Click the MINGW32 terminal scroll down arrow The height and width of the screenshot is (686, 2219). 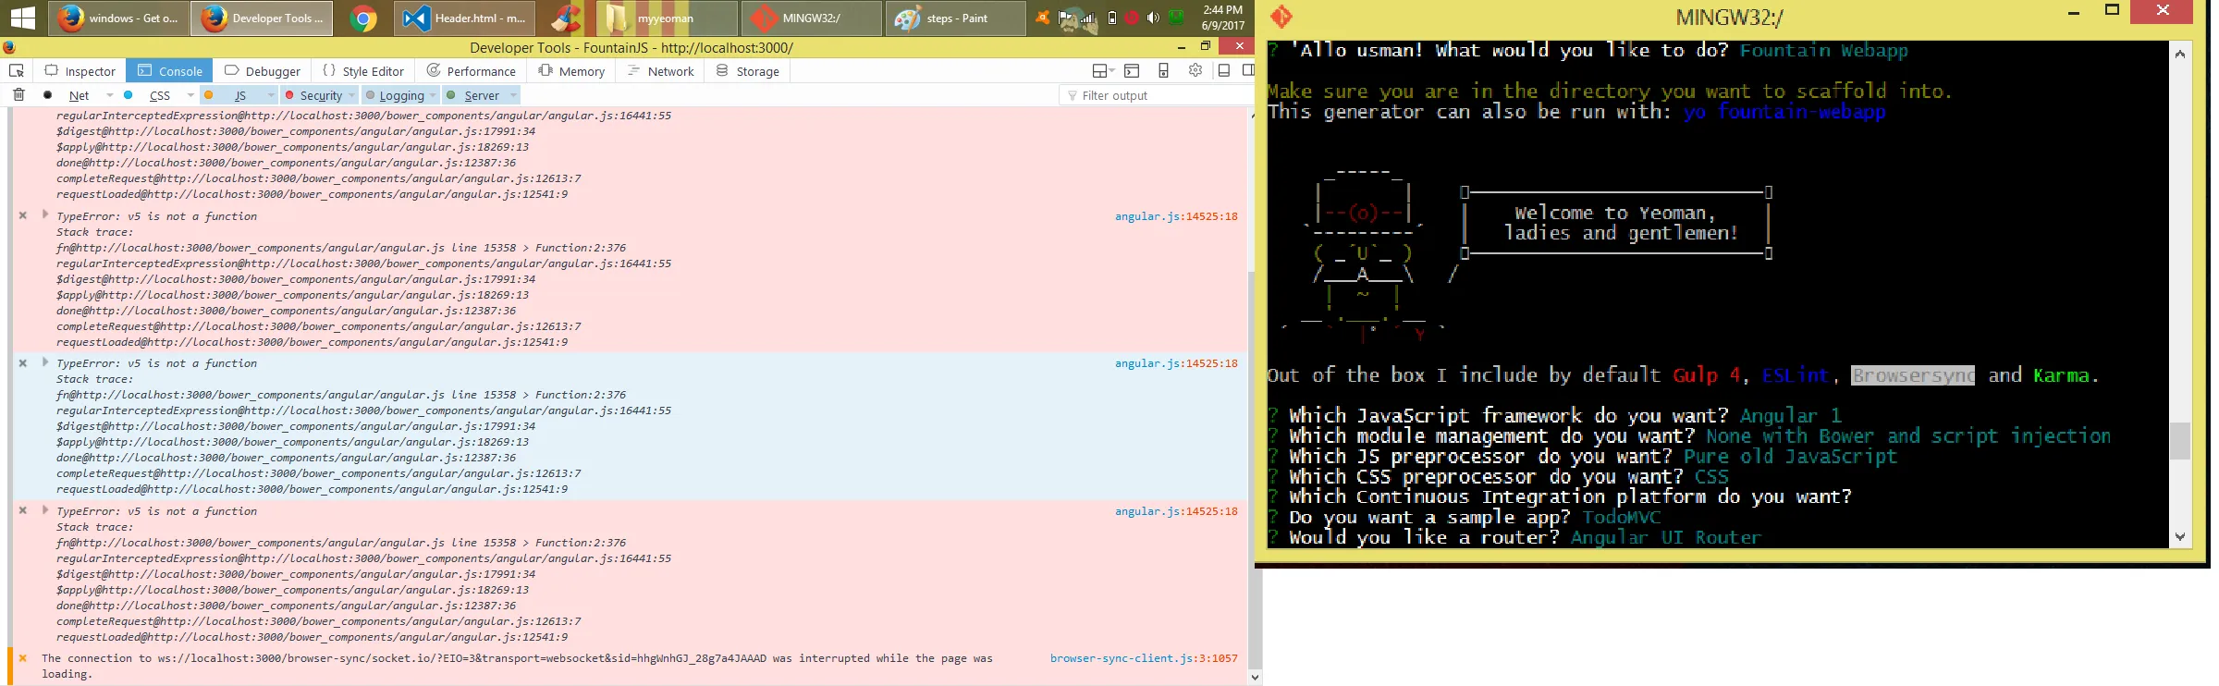pos(2179,536)
